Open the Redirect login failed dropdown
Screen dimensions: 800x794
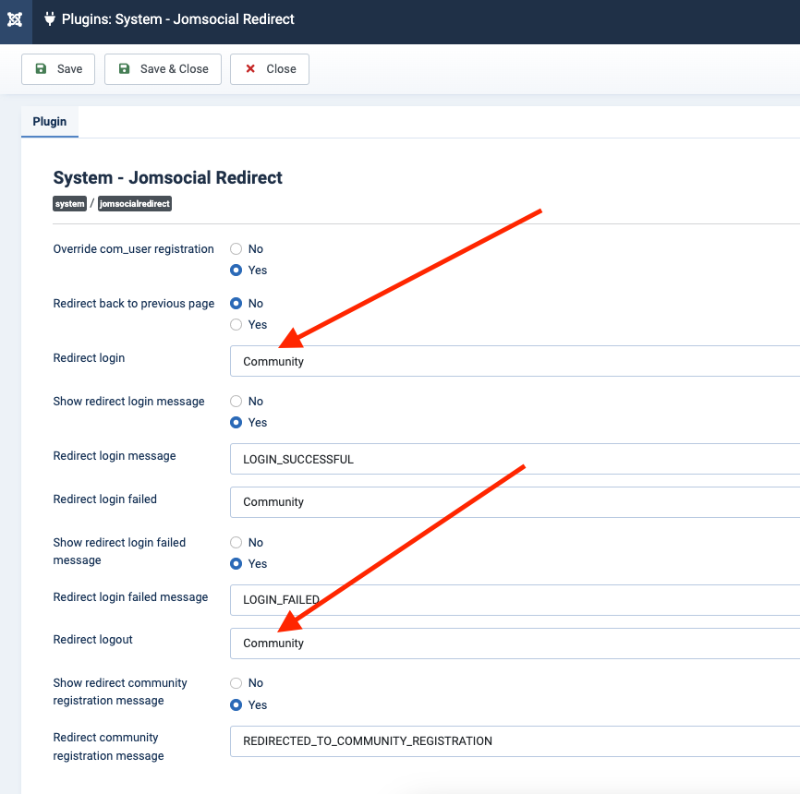tap(514, 502)
